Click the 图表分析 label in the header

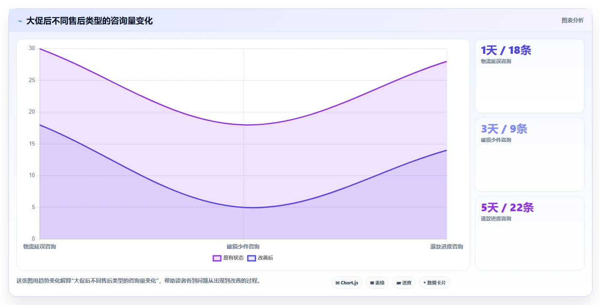tap(572, 21)
